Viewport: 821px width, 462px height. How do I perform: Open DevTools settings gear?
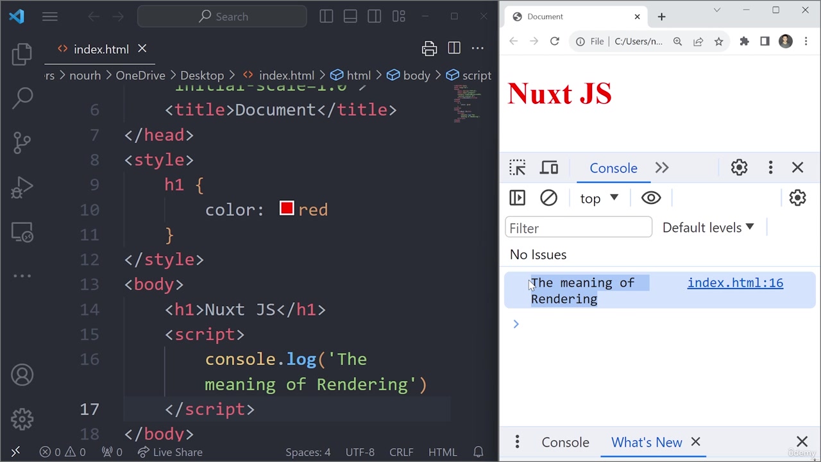[739, 167]
